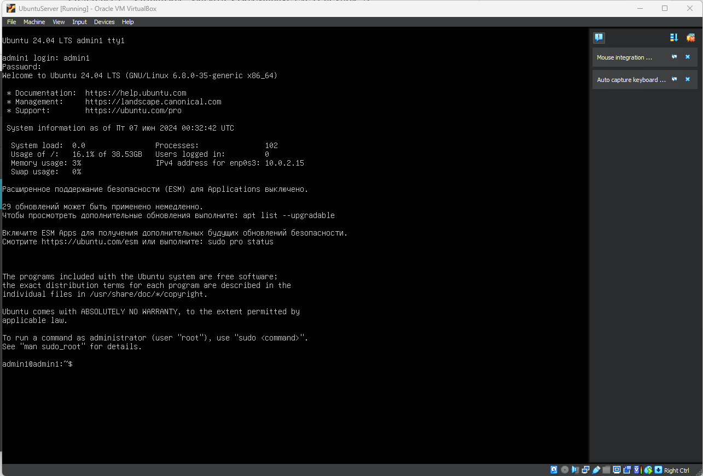This screenshot has width=703, height=476.
Task: Click the keyboard capture down-arrow icon
Action: coord(659,470)
